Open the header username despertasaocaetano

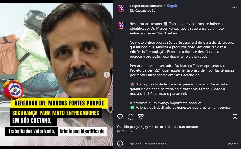146,6
